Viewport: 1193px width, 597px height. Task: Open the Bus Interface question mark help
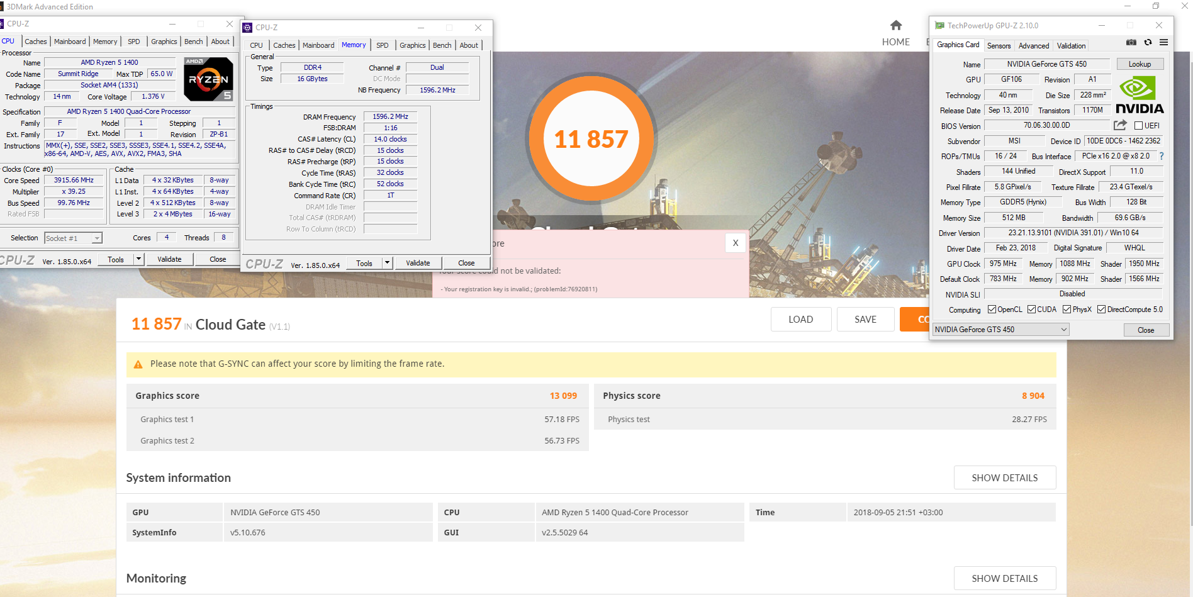[1162, 156]
